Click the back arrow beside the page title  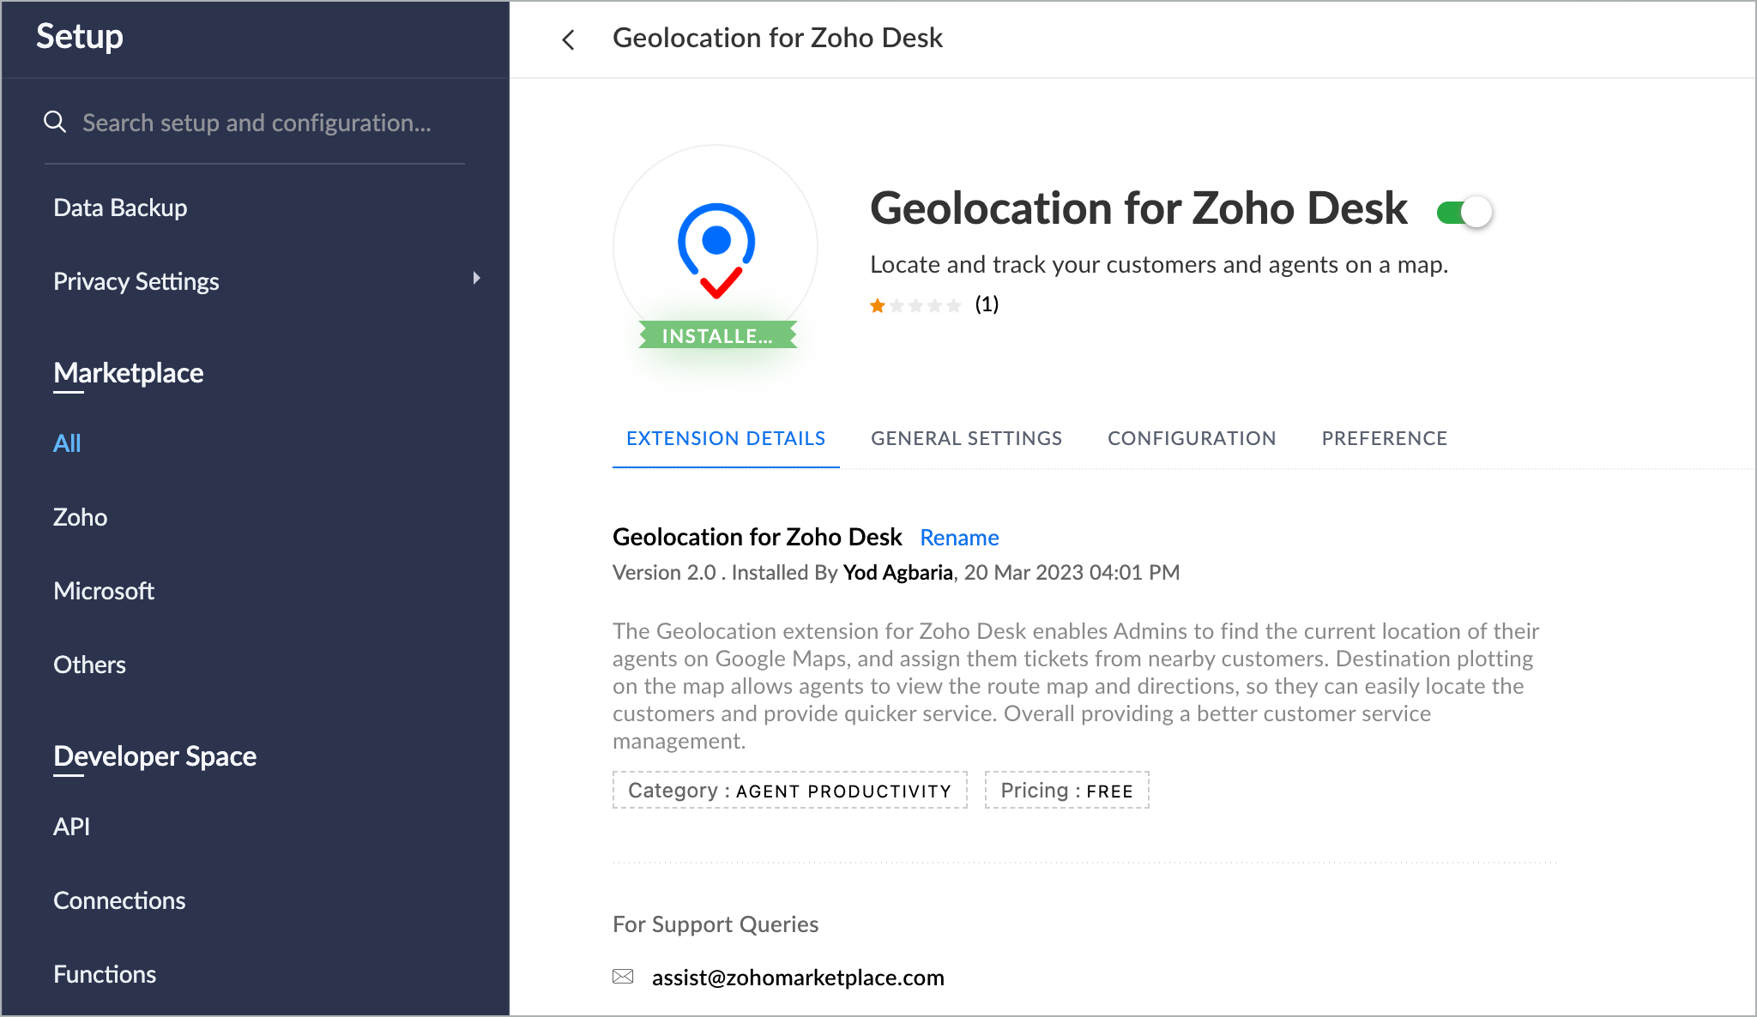click(x=568, y=39)
